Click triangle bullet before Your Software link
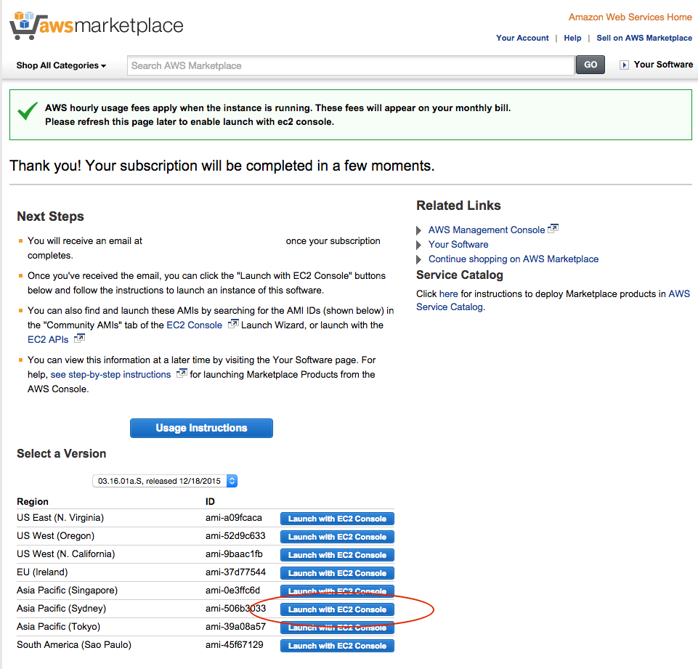Viewport: 698px width, 669px height. (418, 245)
